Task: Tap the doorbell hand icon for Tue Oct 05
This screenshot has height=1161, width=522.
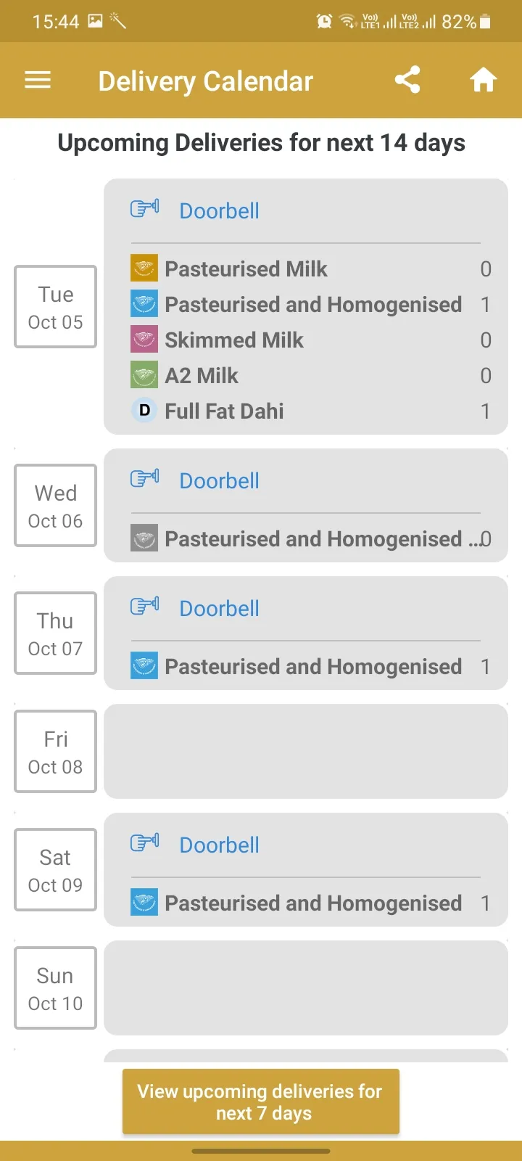Action: [144, 209]
